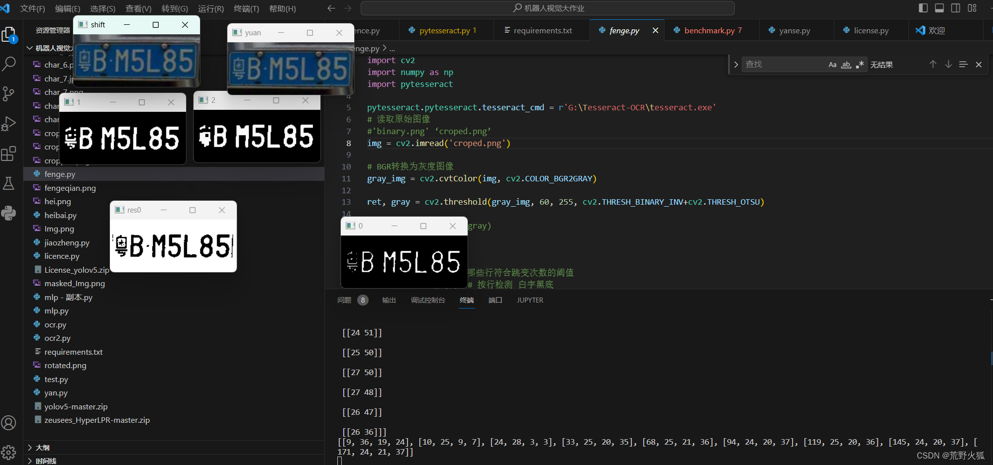
Task: Open Run and Debug view
Action: (9, 123)
